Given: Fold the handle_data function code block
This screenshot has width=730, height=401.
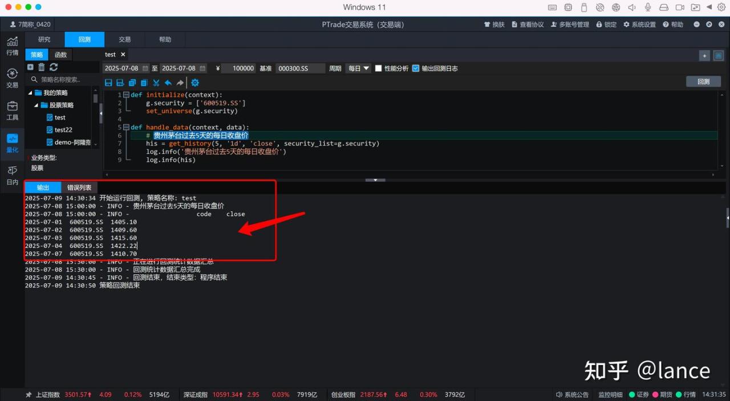Looking at the screenshot, I should 126,127.
